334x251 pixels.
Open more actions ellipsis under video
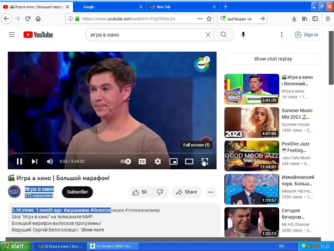pyautogui.click(x=211, y=192)
